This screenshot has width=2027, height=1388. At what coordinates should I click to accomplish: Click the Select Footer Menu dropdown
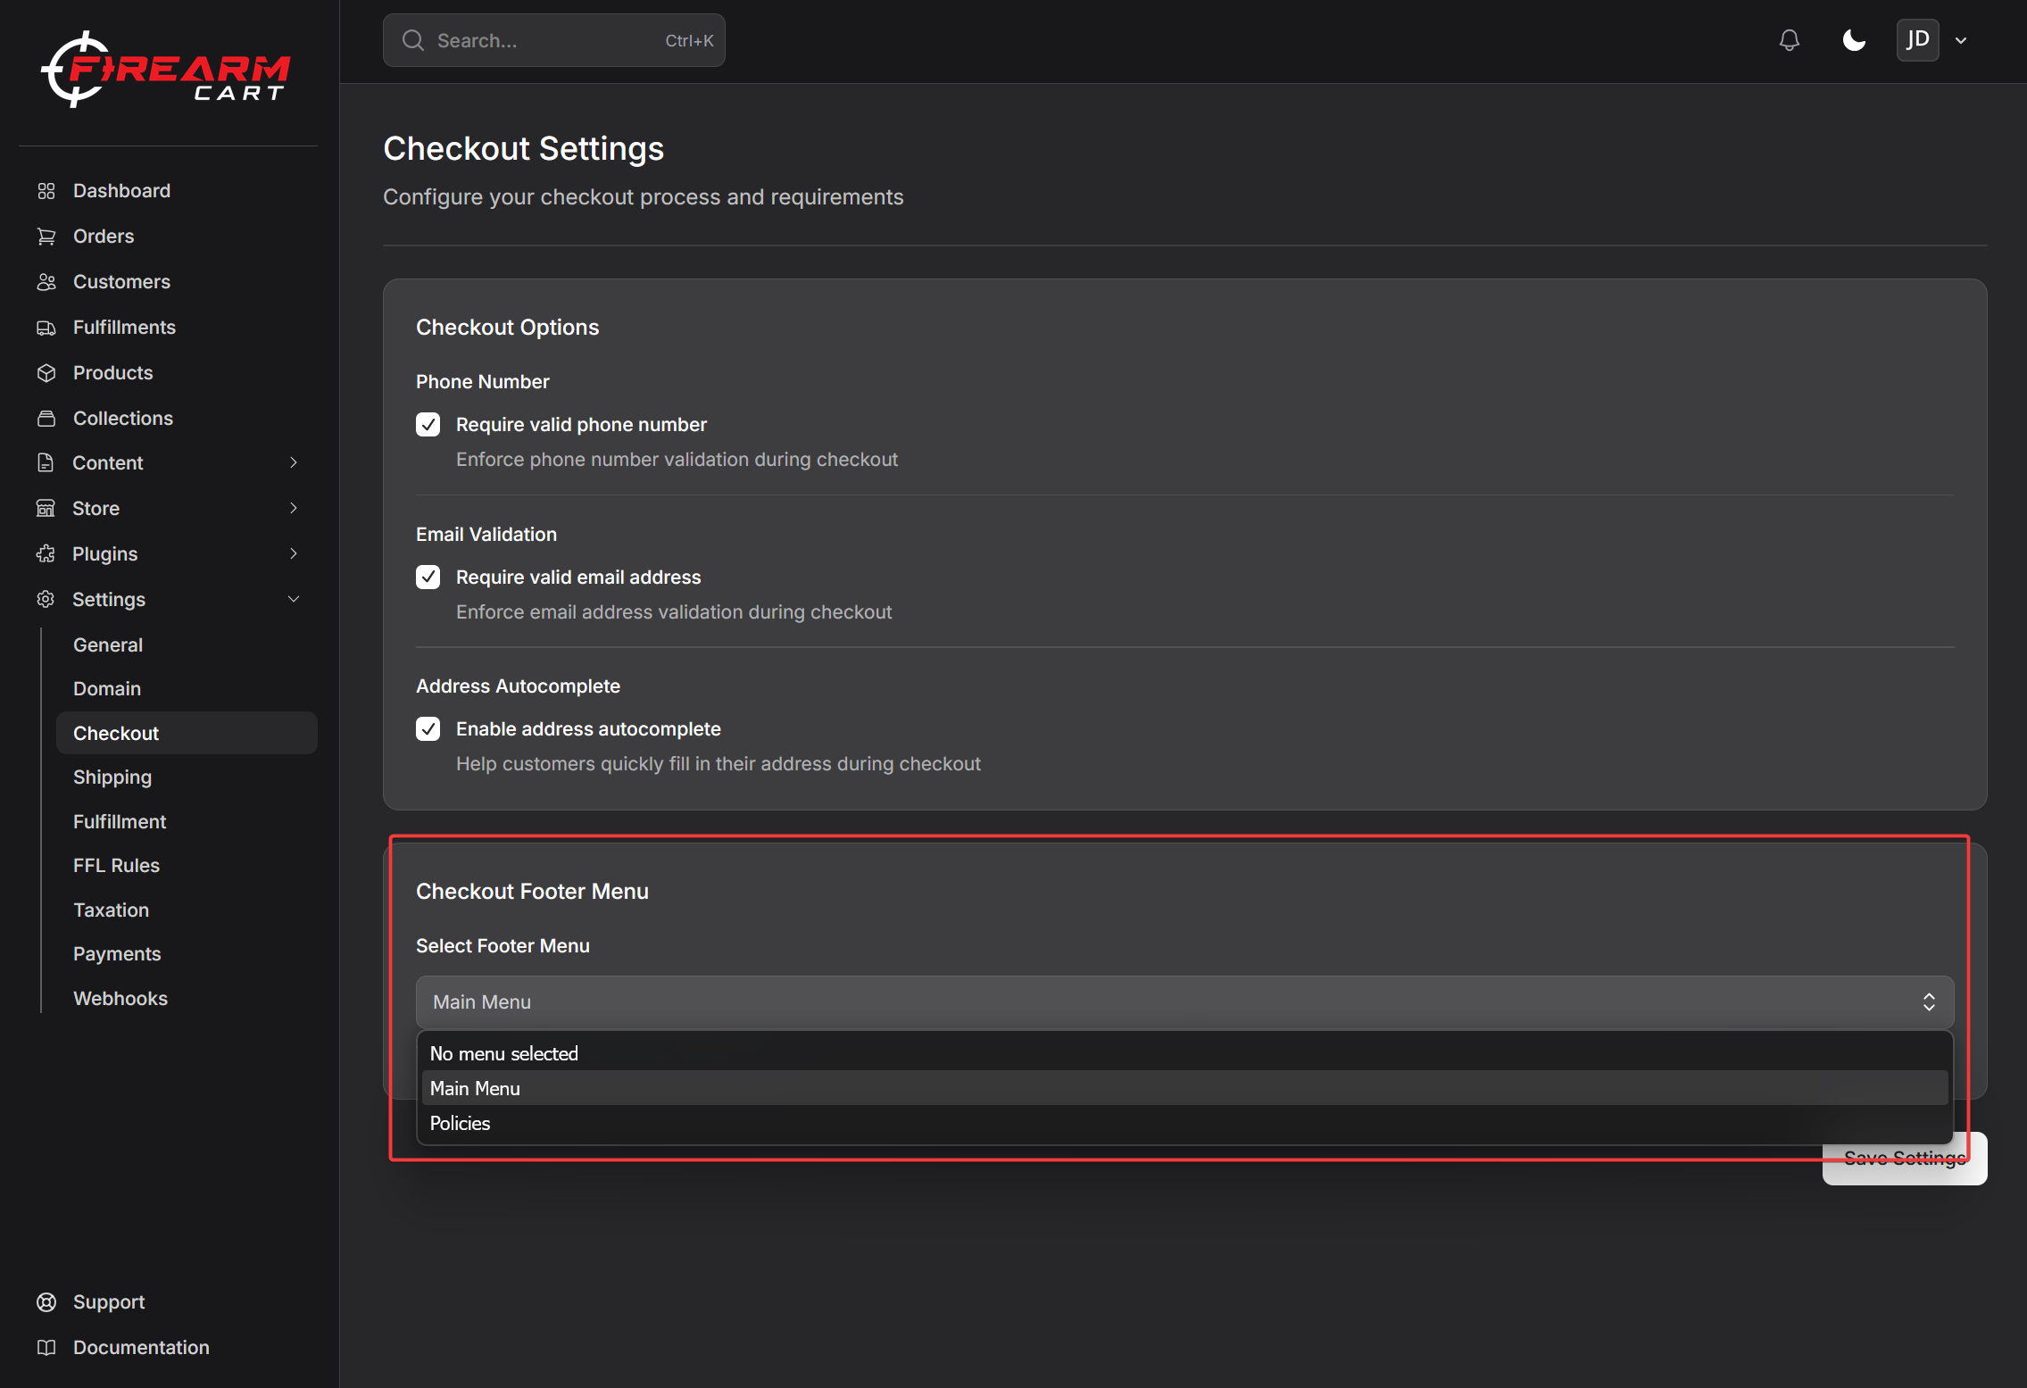[x=1184, y=1002]
